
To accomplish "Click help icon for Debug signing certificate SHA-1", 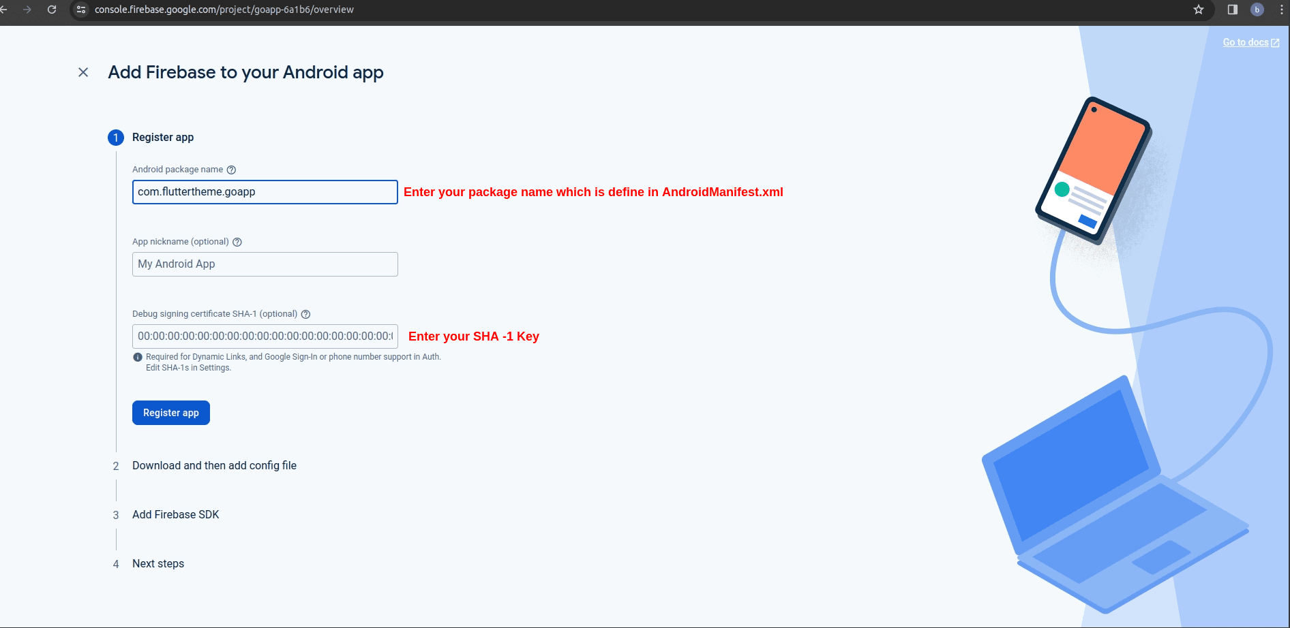I will coord(305,314).
